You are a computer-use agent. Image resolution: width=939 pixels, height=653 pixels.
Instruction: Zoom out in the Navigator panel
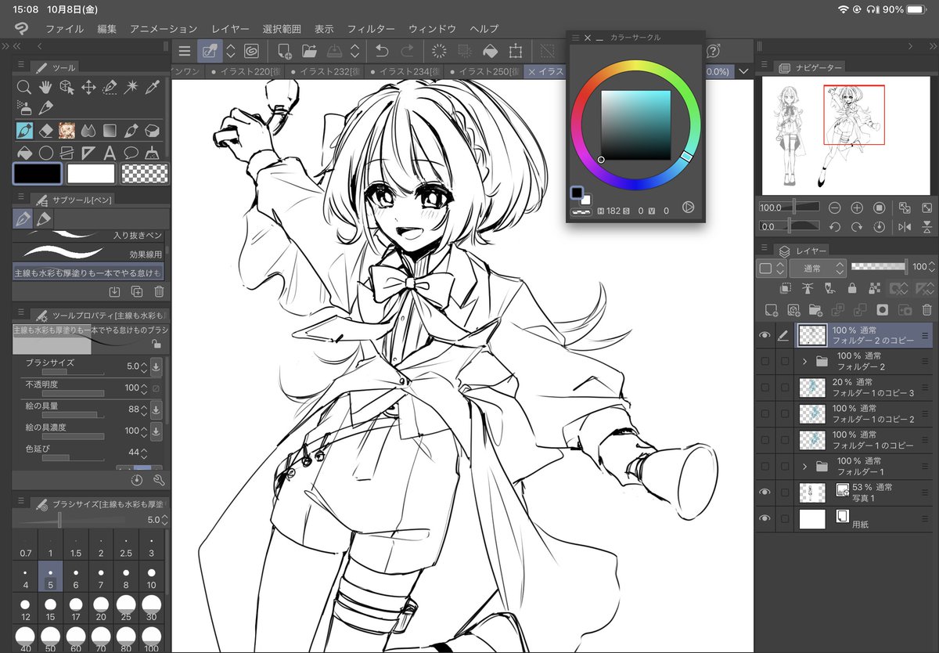point(834,208)
